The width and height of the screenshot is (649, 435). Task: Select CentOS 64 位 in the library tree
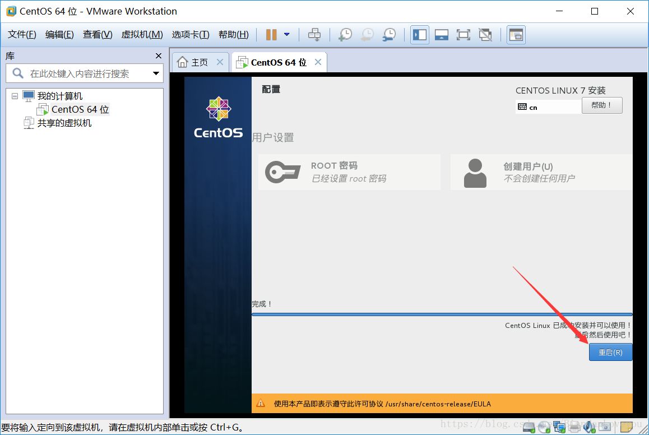coord(80,109)
